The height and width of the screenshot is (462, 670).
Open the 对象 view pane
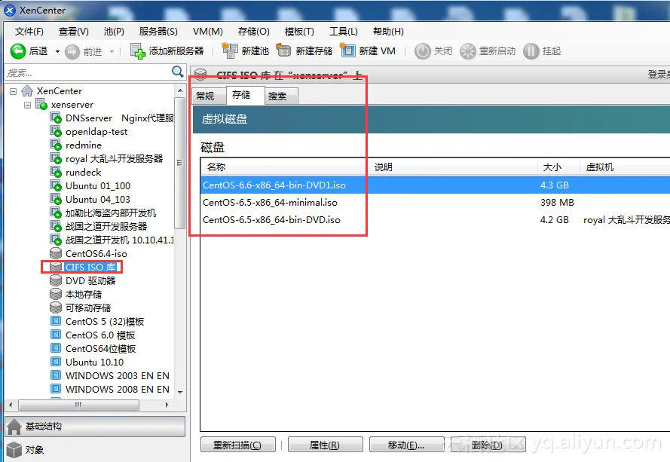[x=95, y=450]
